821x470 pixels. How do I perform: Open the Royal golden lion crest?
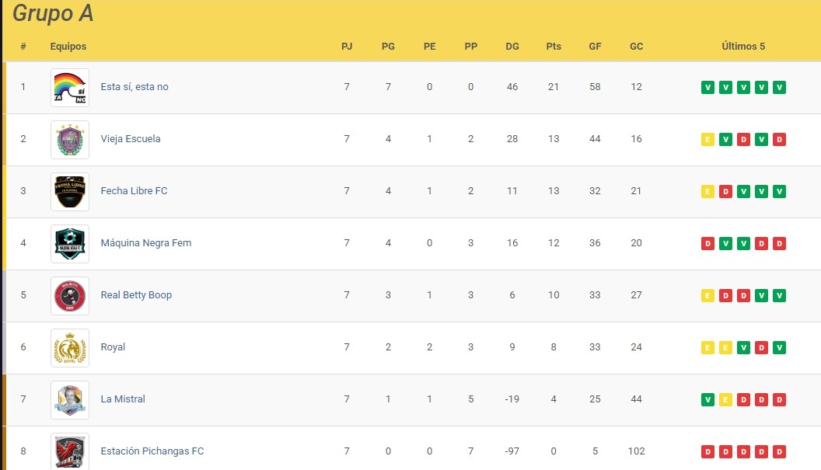tap(70, 348)
